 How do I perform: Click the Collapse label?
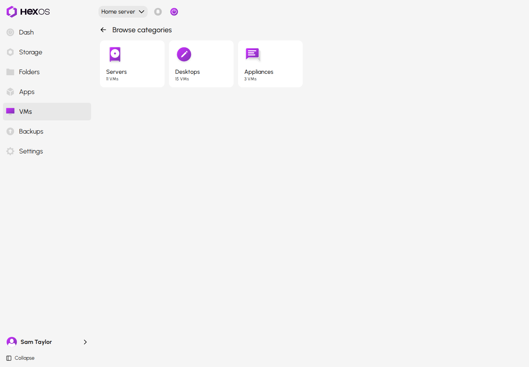pyautogui.click(x=25, y=358)
